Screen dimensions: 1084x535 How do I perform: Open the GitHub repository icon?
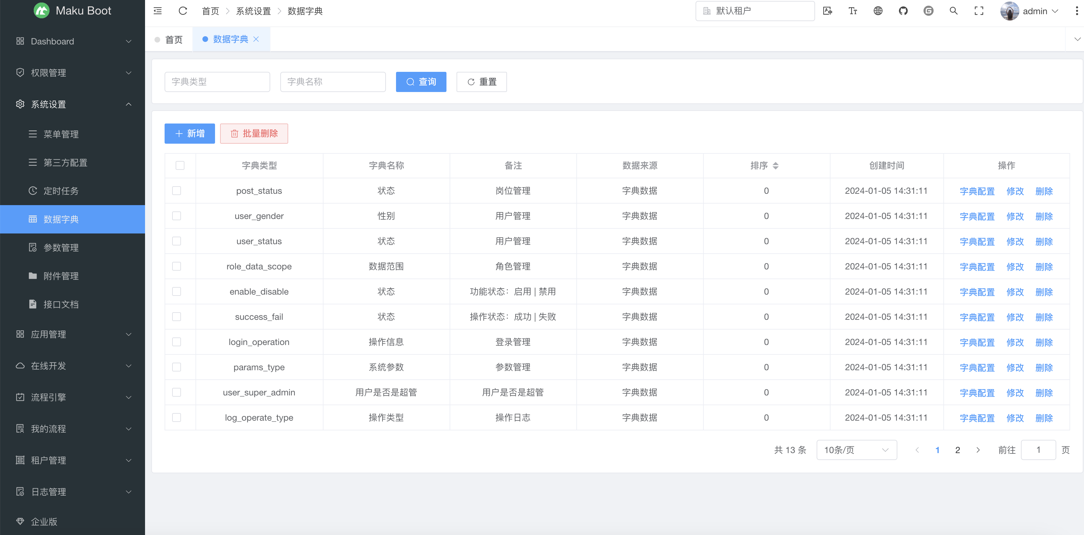903,11
